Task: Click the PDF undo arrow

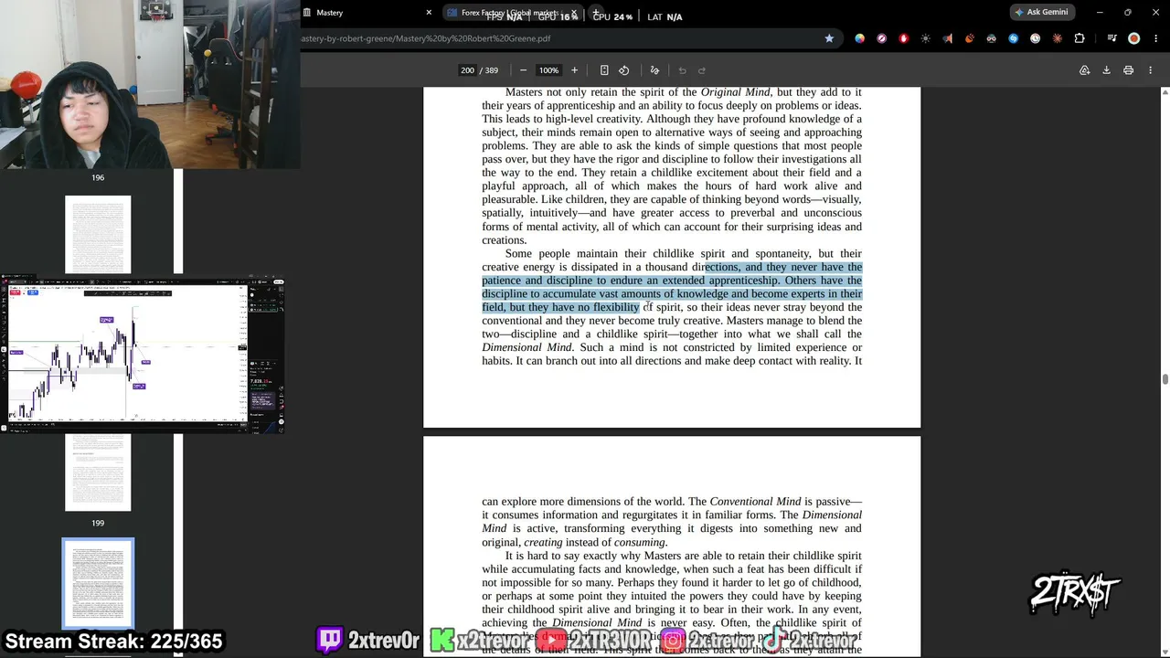Action: pos(682,70)
